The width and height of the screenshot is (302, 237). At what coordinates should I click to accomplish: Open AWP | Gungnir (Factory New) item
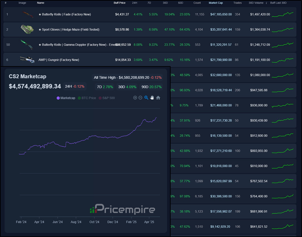coord(59,60)
